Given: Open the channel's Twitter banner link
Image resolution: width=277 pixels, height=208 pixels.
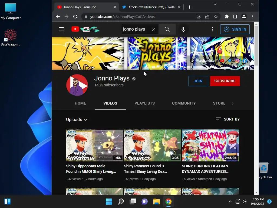Looking at the screenshot, I should 229,61.
